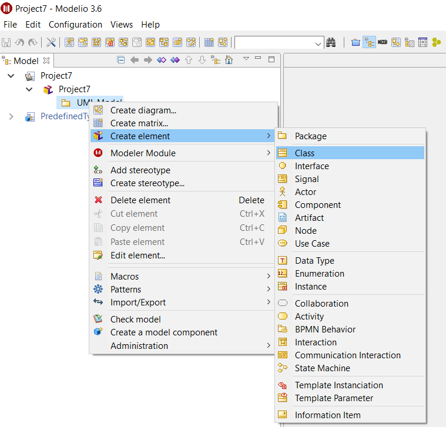The width and height of the screenshot is (446, 427).
Task: Maximize the Model panel
Action: coord(271,59)
